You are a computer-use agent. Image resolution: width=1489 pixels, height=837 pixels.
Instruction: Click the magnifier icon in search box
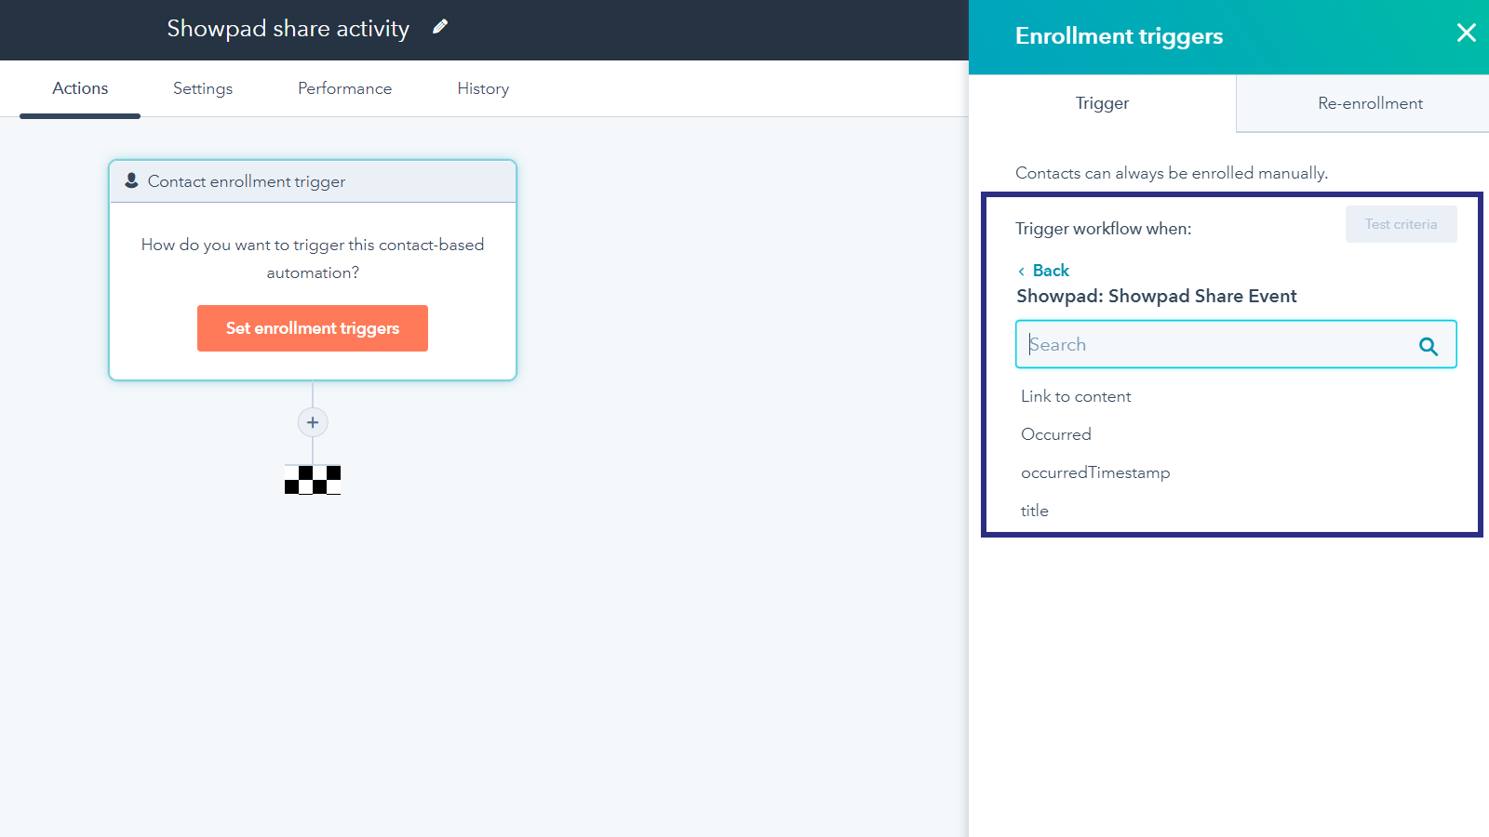1428,346
